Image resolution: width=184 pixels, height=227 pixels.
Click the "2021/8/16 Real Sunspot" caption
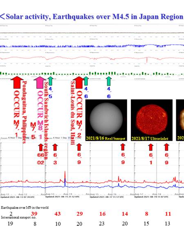click(105, 138)
